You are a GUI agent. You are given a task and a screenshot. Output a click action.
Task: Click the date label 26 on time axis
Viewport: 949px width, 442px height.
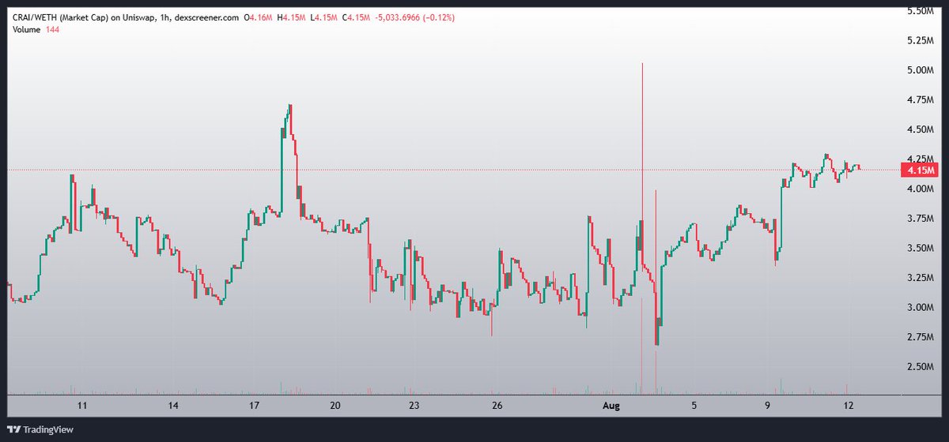pos(497,406)
